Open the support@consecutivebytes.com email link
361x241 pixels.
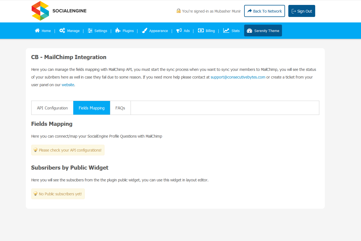coord(238,77)
